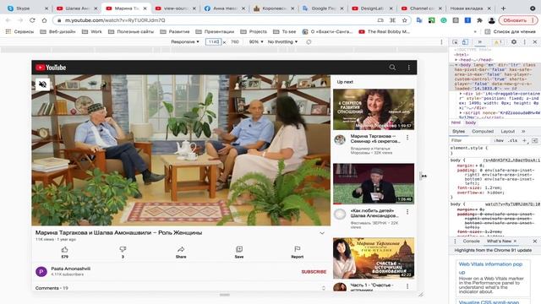Bookmark this page with the star icon
Screen dimensions: 541x304
[x=404, y=20]
